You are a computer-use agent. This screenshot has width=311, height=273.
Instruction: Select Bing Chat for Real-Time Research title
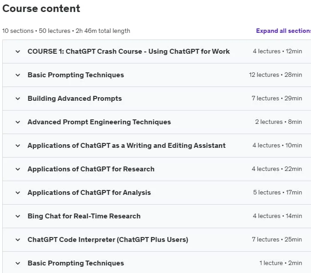pos(84,216)
